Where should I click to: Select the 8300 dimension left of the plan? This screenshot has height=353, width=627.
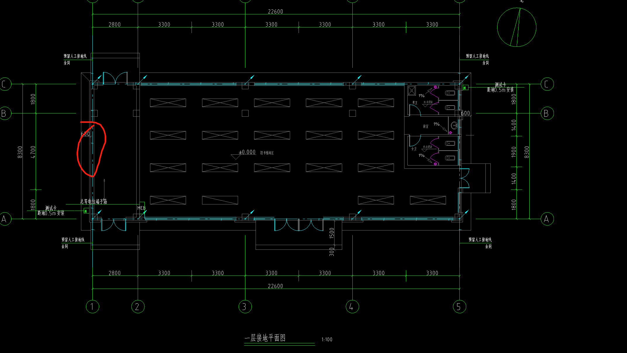pyautogui.click(x=20, y=152)
